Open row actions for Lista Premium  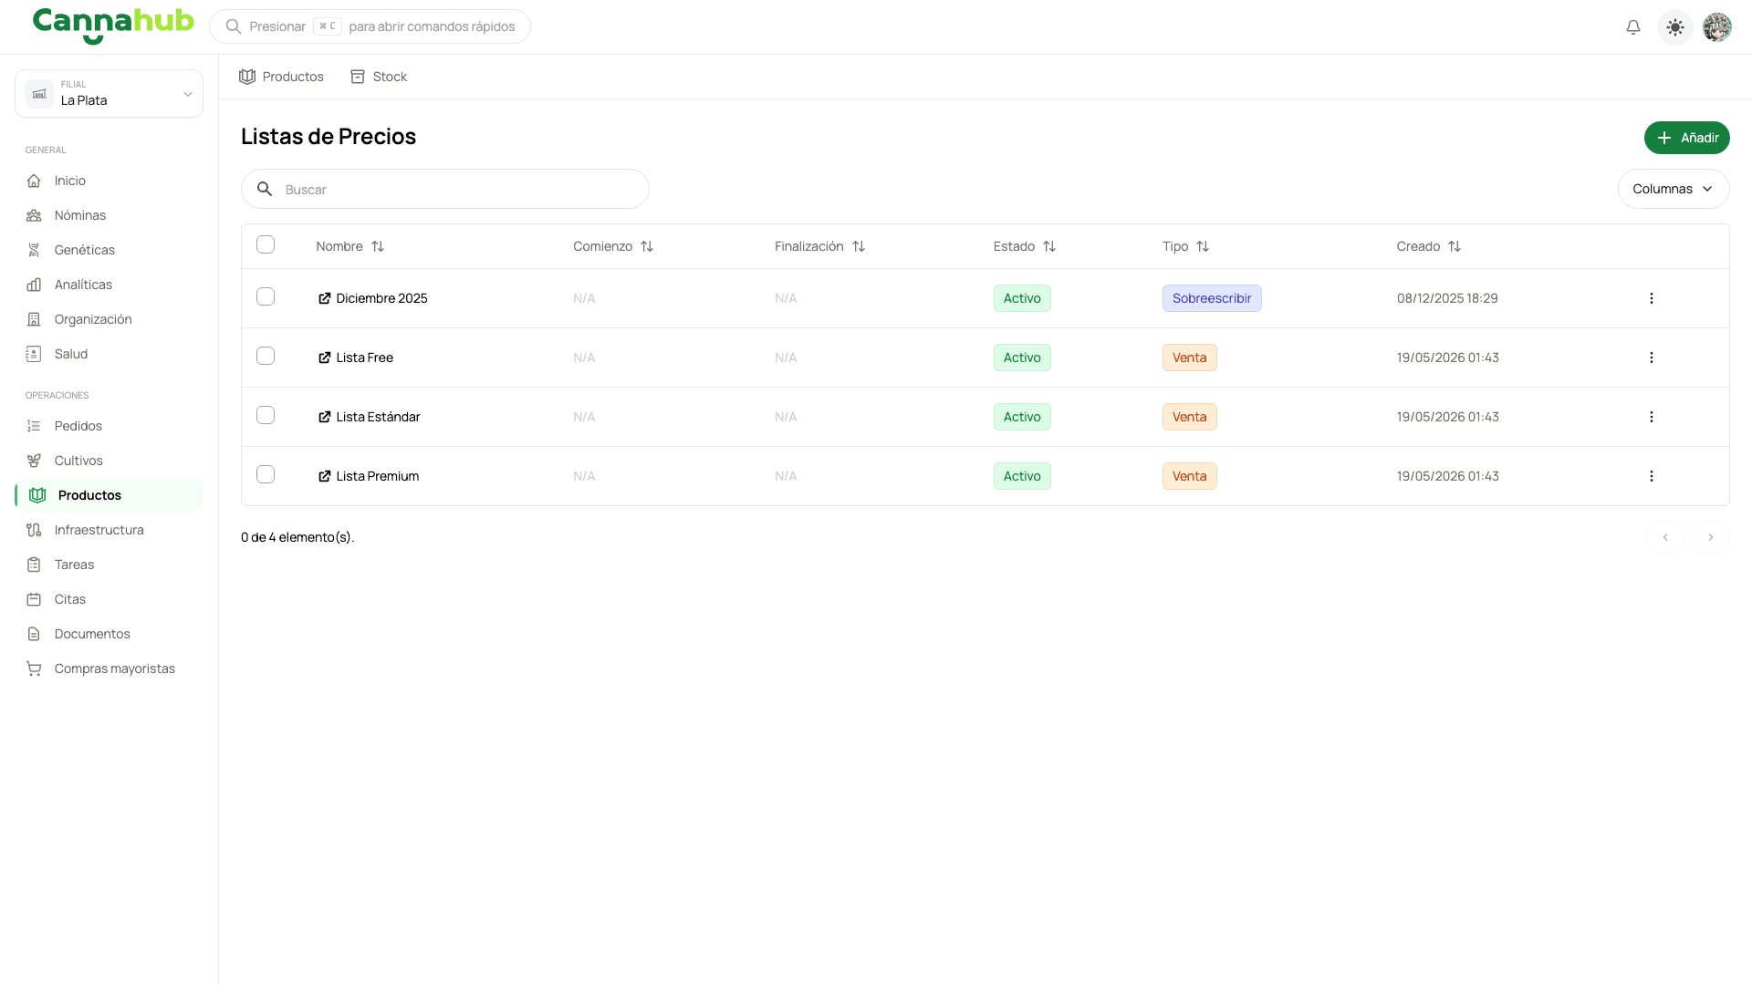1651,476
